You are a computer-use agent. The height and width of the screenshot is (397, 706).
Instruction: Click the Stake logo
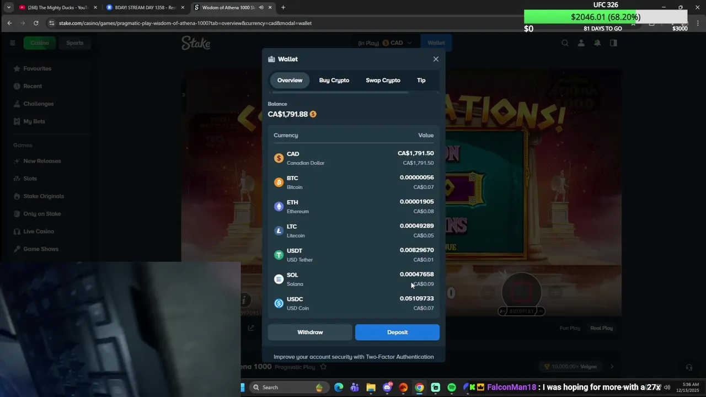(196, 43)
